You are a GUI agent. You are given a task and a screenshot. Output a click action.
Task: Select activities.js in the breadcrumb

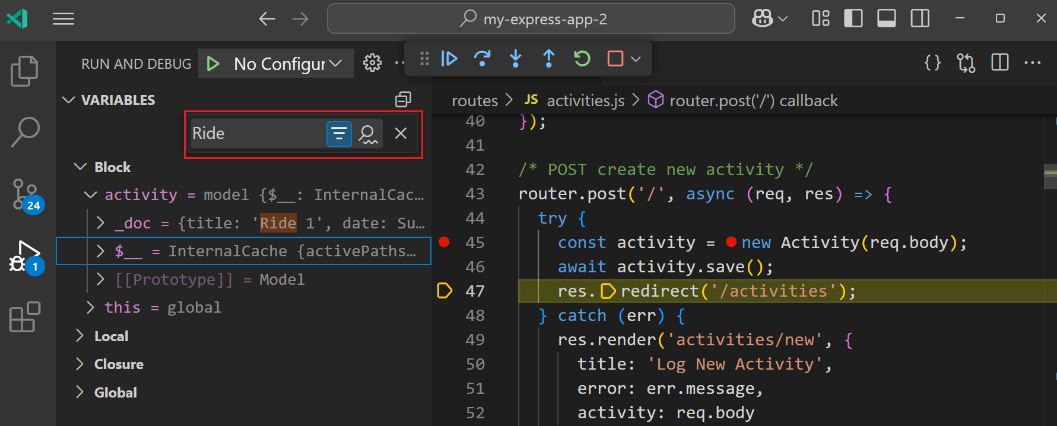(585, 100)
